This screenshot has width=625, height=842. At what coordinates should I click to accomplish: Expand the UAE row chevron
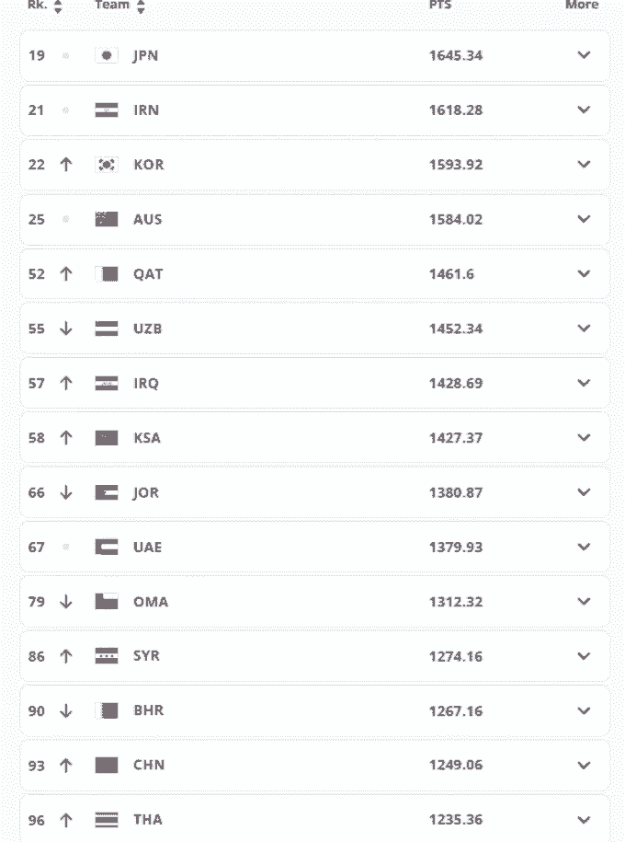[584, 548]
